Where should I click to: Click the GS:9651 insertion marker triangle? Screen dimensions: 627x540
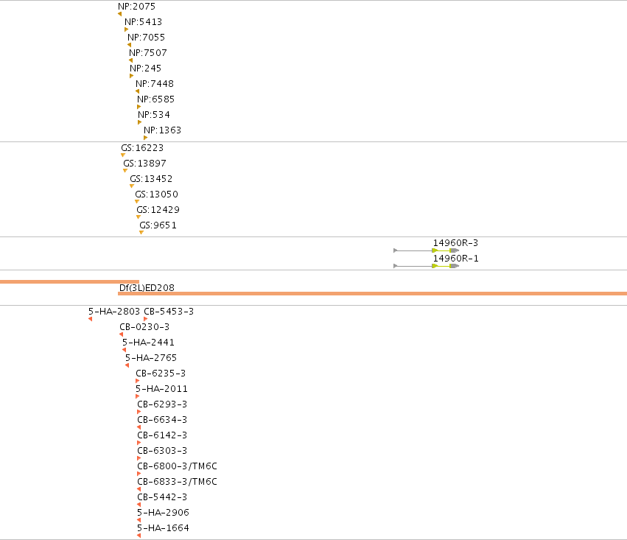[x=141, y=233]
